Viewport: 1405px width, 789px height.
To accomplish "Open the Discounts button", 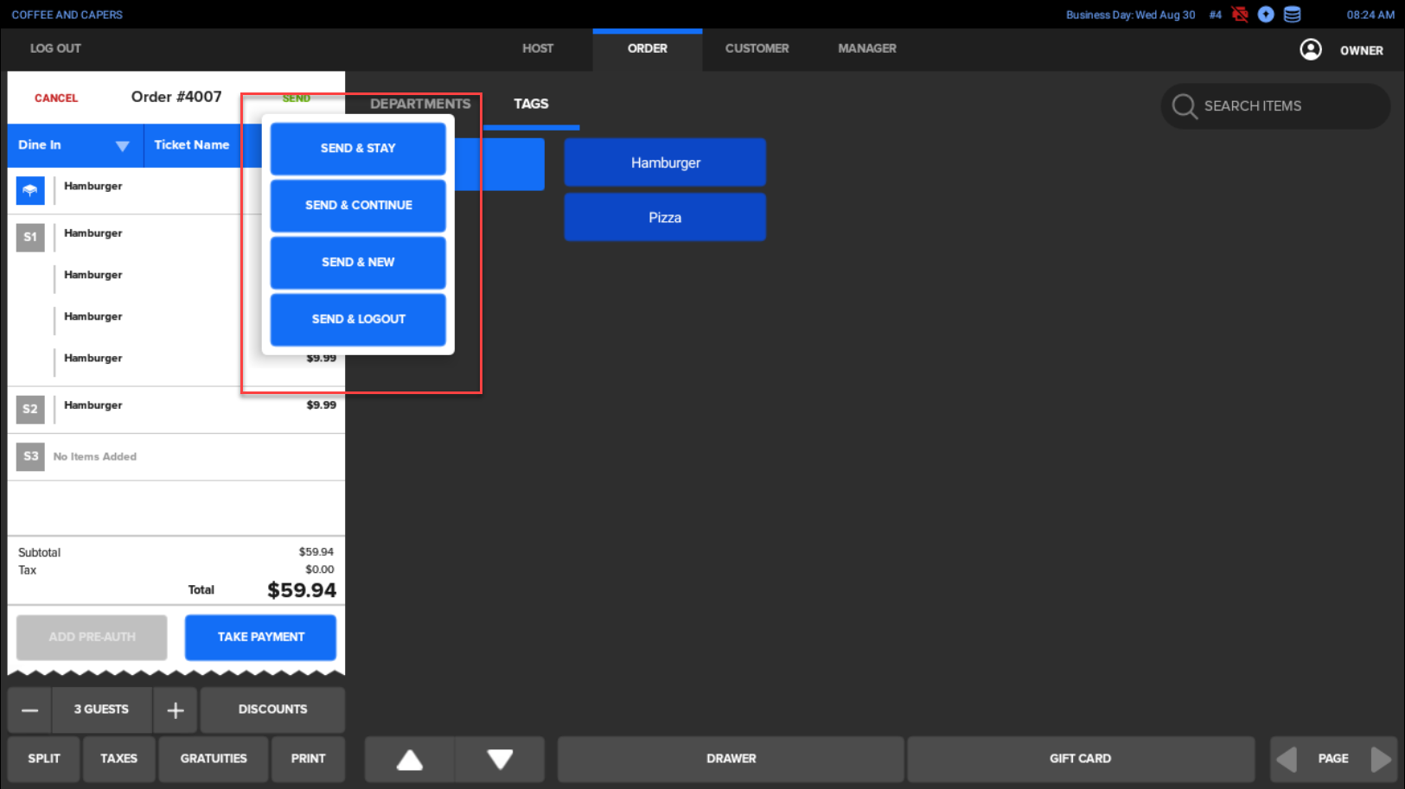I will [272, 709].
